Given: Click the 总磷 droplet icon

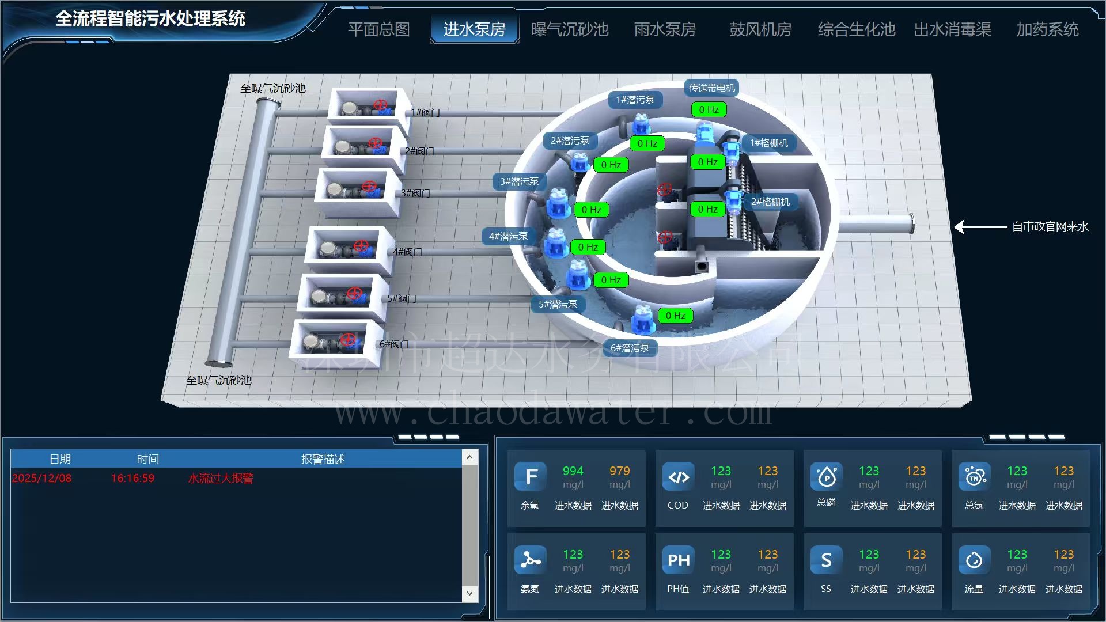Looking at the screenshot, I should tap(827, 477).
